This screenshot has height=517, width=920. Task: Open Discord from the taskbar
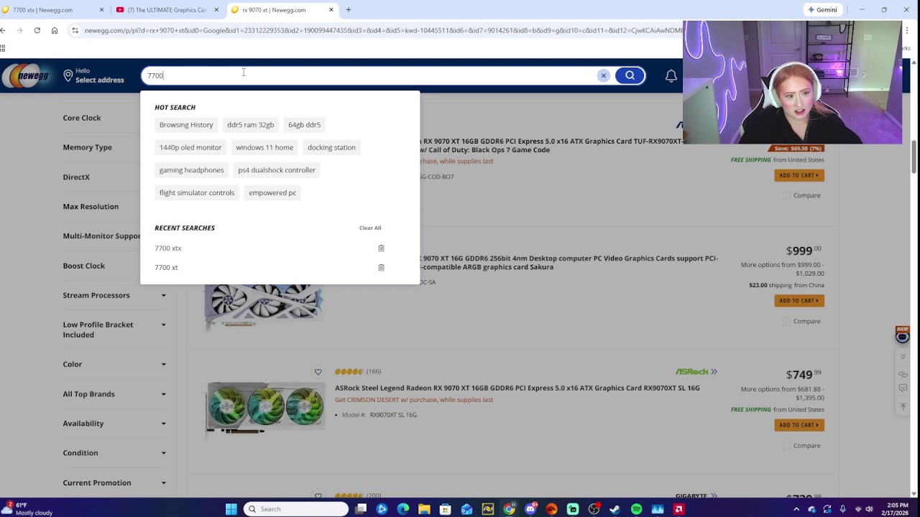[530, 509]
